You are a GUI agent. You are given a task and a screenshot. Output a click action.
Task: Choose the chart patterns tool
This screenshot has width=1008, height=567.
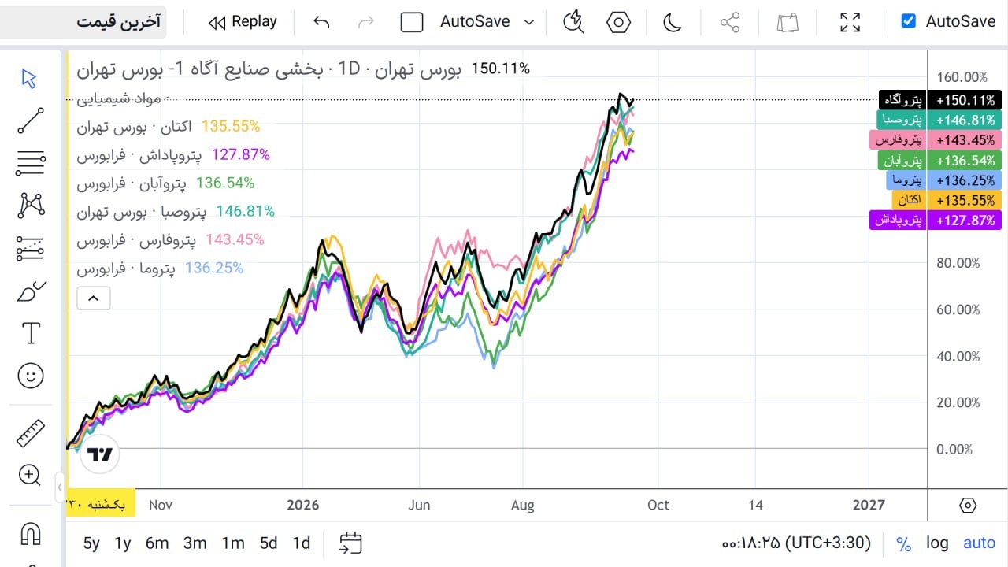pos(30,206)
